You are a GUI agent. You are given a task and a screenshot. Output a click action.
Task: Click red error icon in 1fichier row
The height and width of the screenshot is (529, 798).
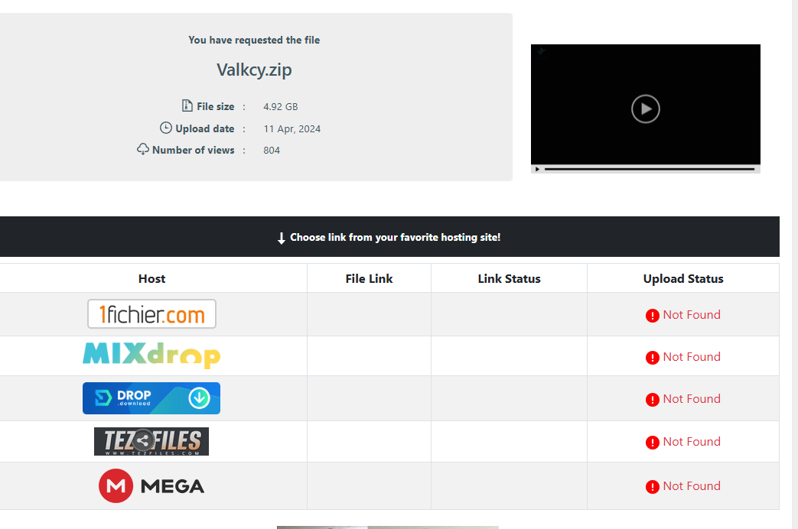click(652, 316)
